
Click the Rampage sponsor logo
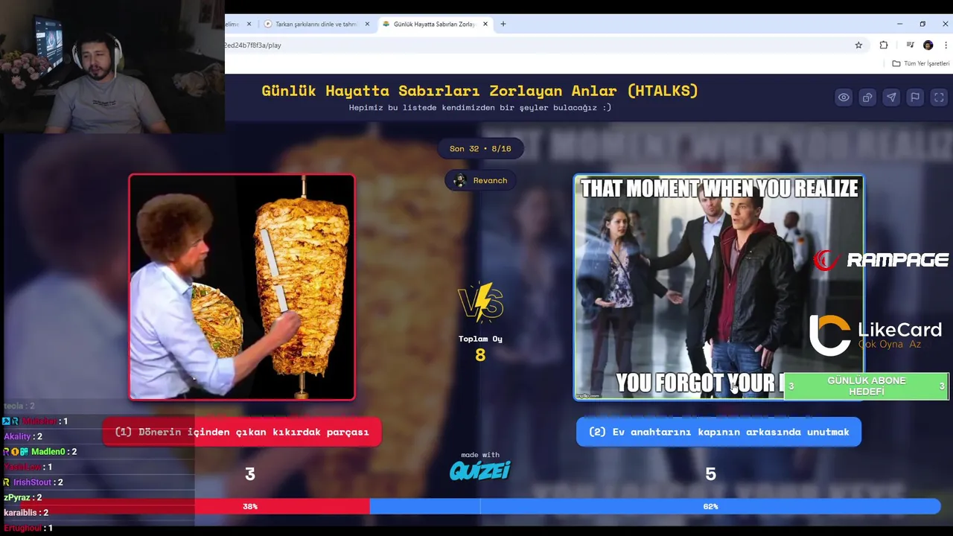[881, 260]
